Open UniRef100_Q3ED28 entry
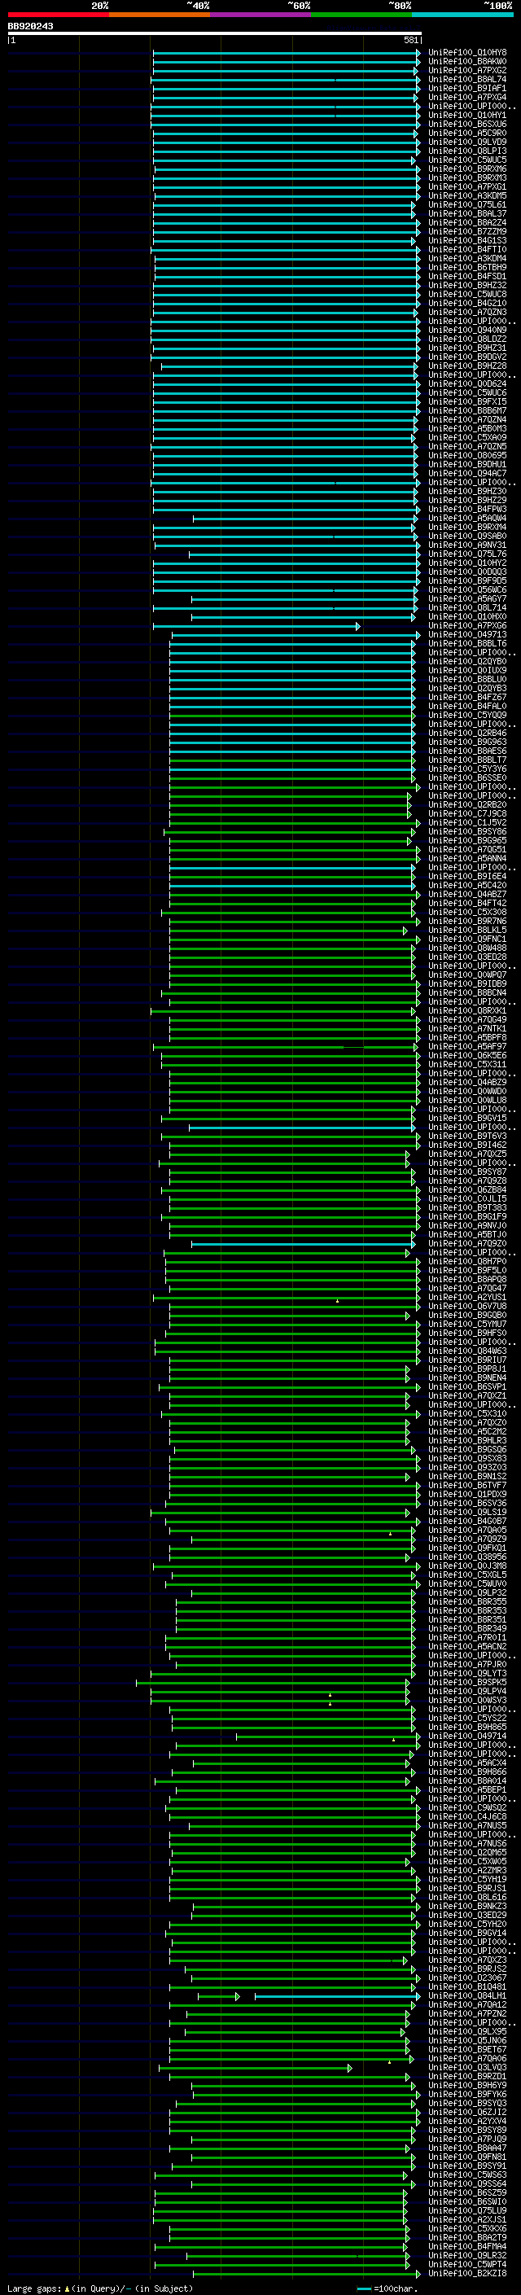Viewport: 521px width, 2295px height. (466, 957)
